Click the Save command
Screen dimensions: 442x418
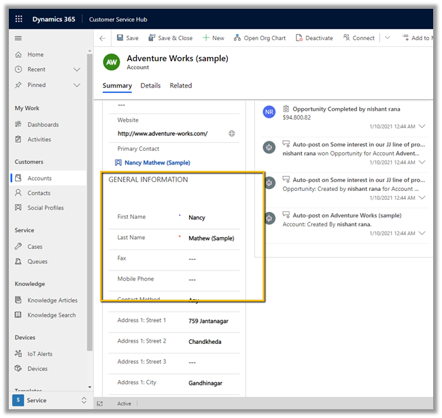[127, 39]
